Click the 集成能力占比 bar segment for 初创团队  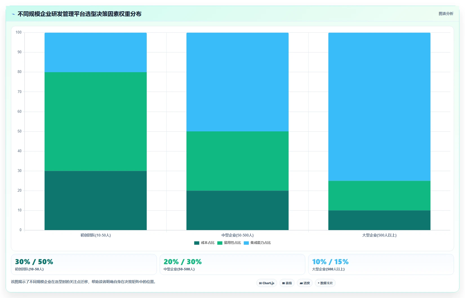(95, 52)
